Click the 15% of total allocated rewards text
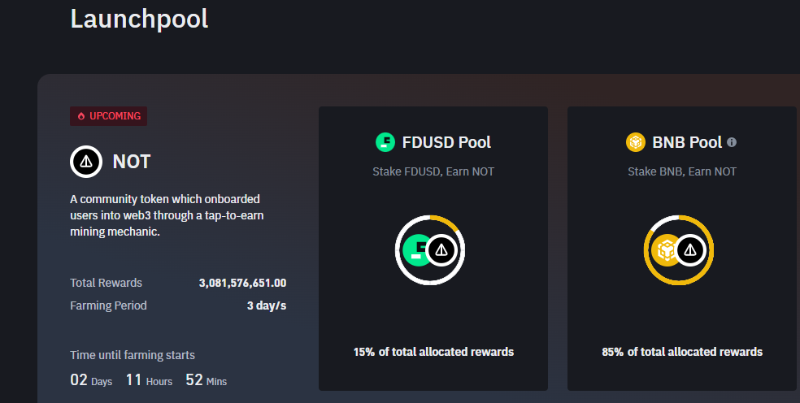This screenshot has width=800, height=403. tap(433, 352)
